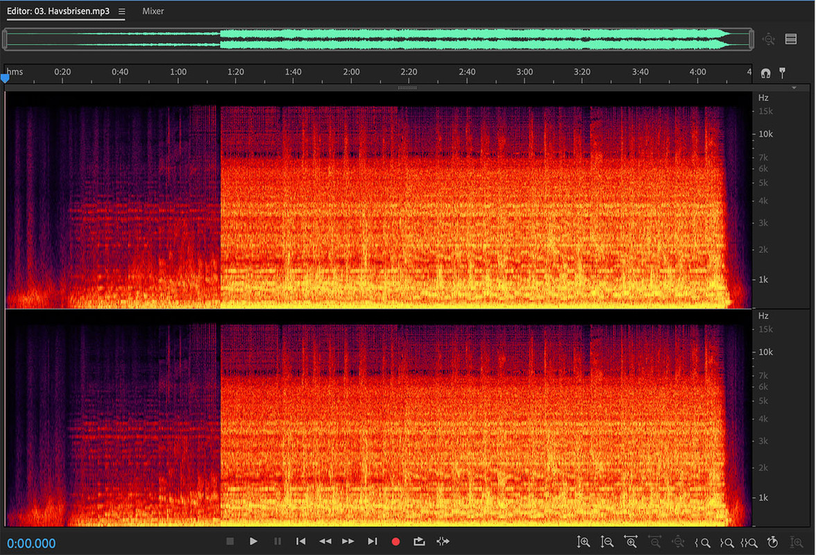Open channel display options icon beside overview
The image size is (816, 555).
(791, 39)
